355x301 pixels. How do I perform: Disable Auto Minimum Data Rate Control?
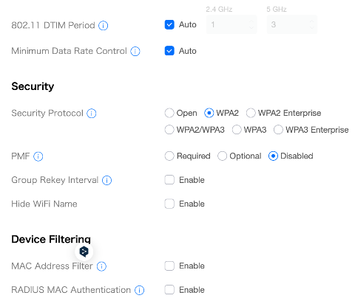[x=169, y=51]
